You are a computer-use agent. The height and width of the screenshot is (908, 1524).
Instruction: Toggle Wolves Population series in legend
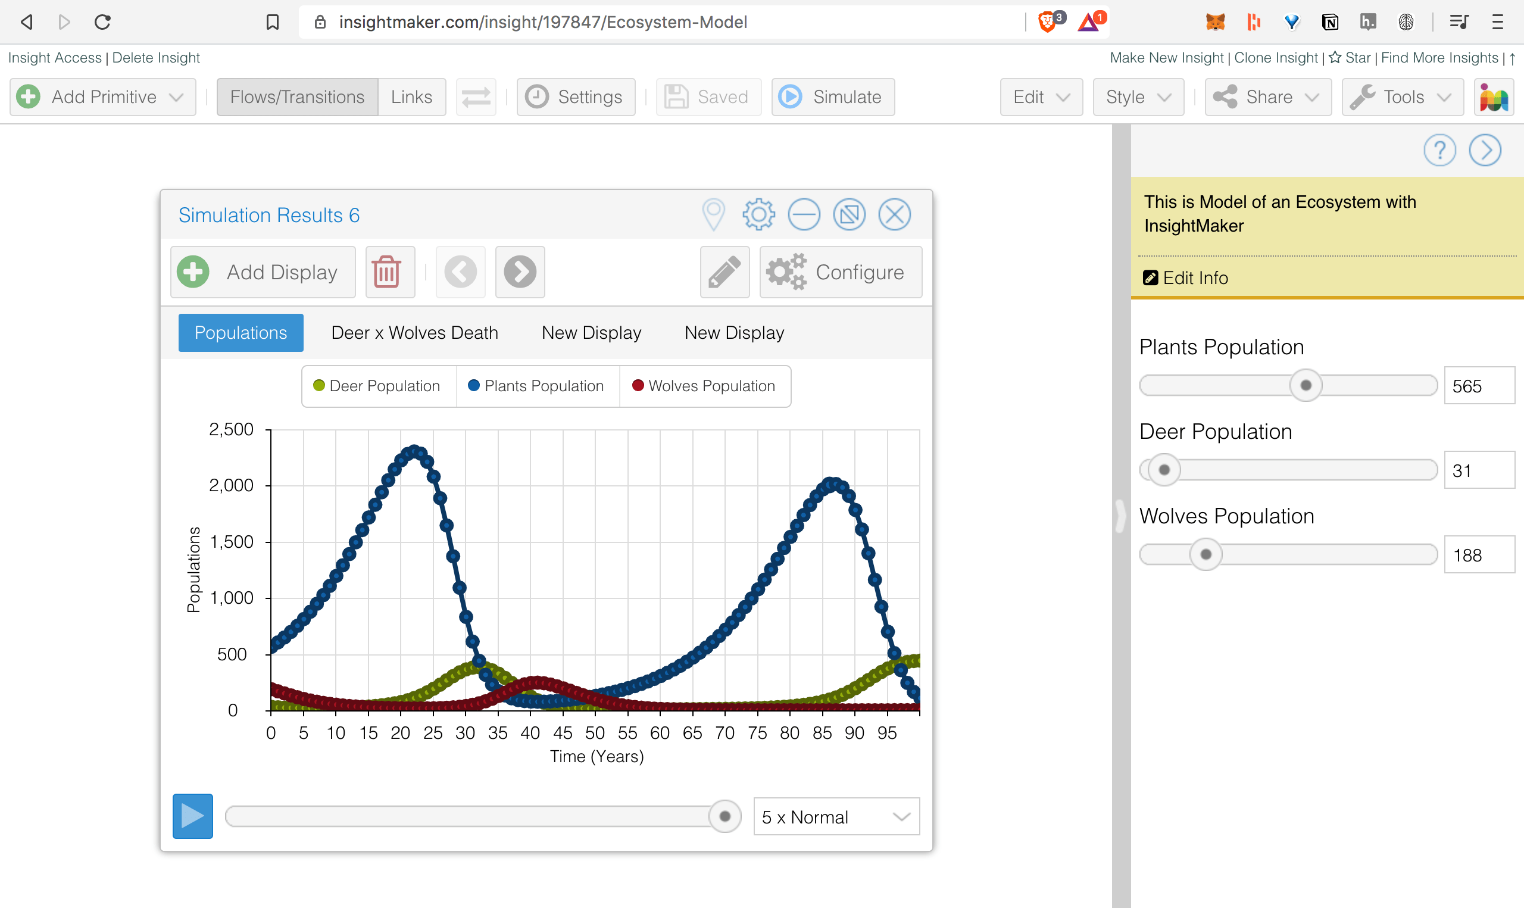(704, 386)
